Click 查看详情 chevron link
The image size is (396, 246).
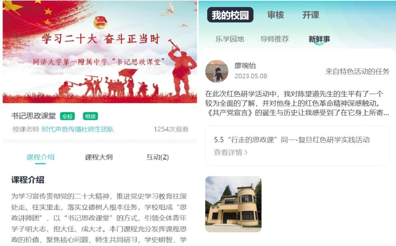(x=231, y=152)
